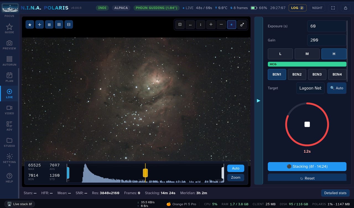Screen dimensions: 354x208
Task: Toggle the fine grid overlay
Action: pyautogui.click(x=49, y=25)
